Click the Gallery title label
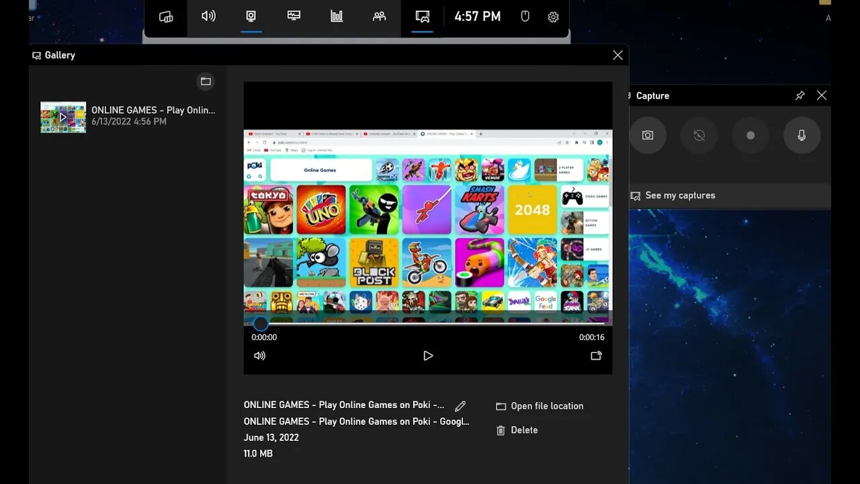860x484 pixels. pos(60,55)
